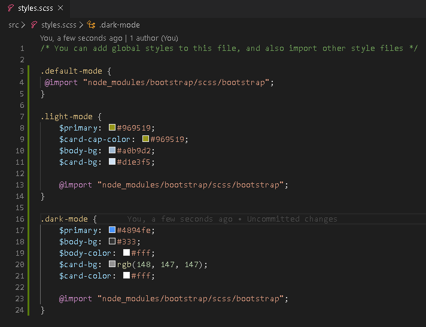
Task: Click the .dark-mode symbol icon in breadcrumb
Action: coord(92,25)
